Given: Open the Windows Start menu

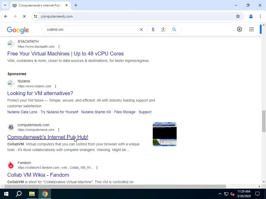Looking at the screenshot, I should coord(6,194).
